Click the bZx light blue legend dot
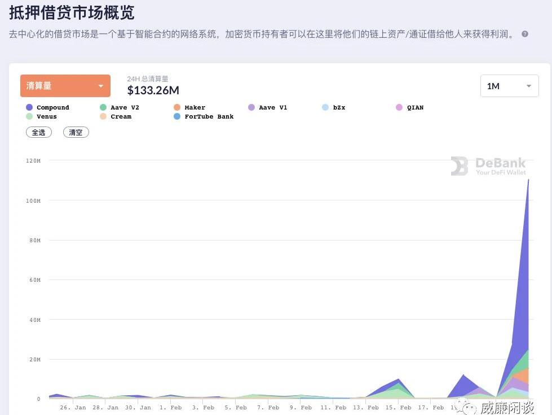This screenshot has width=552, height=415. (325, 107)
